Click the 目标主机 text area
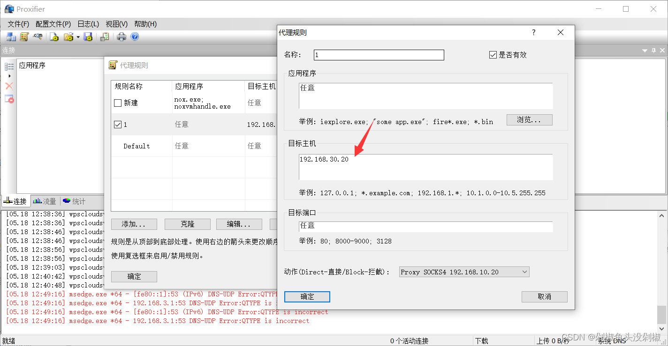This screenshot has height=346, width=668. (x=425, y=167)
